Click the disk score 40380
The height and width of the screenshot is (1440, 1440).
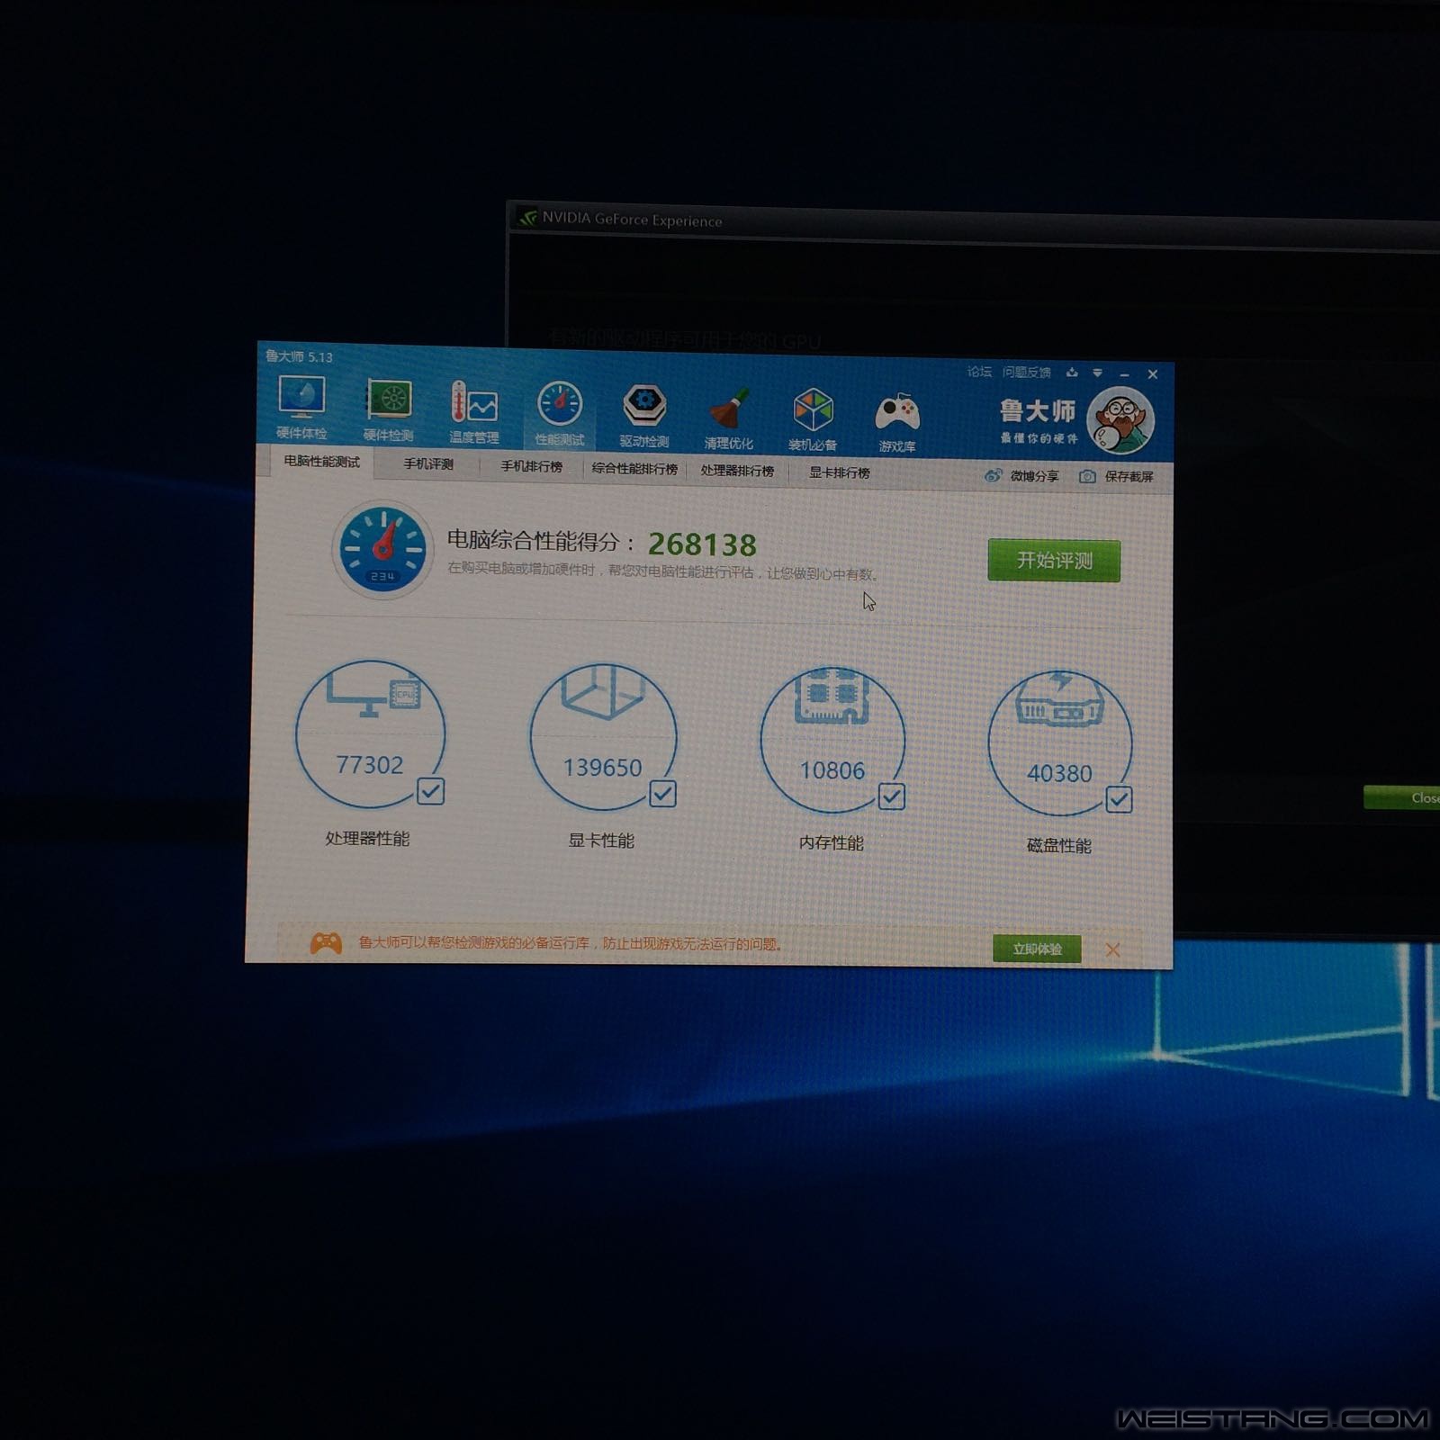(1059, 773)
